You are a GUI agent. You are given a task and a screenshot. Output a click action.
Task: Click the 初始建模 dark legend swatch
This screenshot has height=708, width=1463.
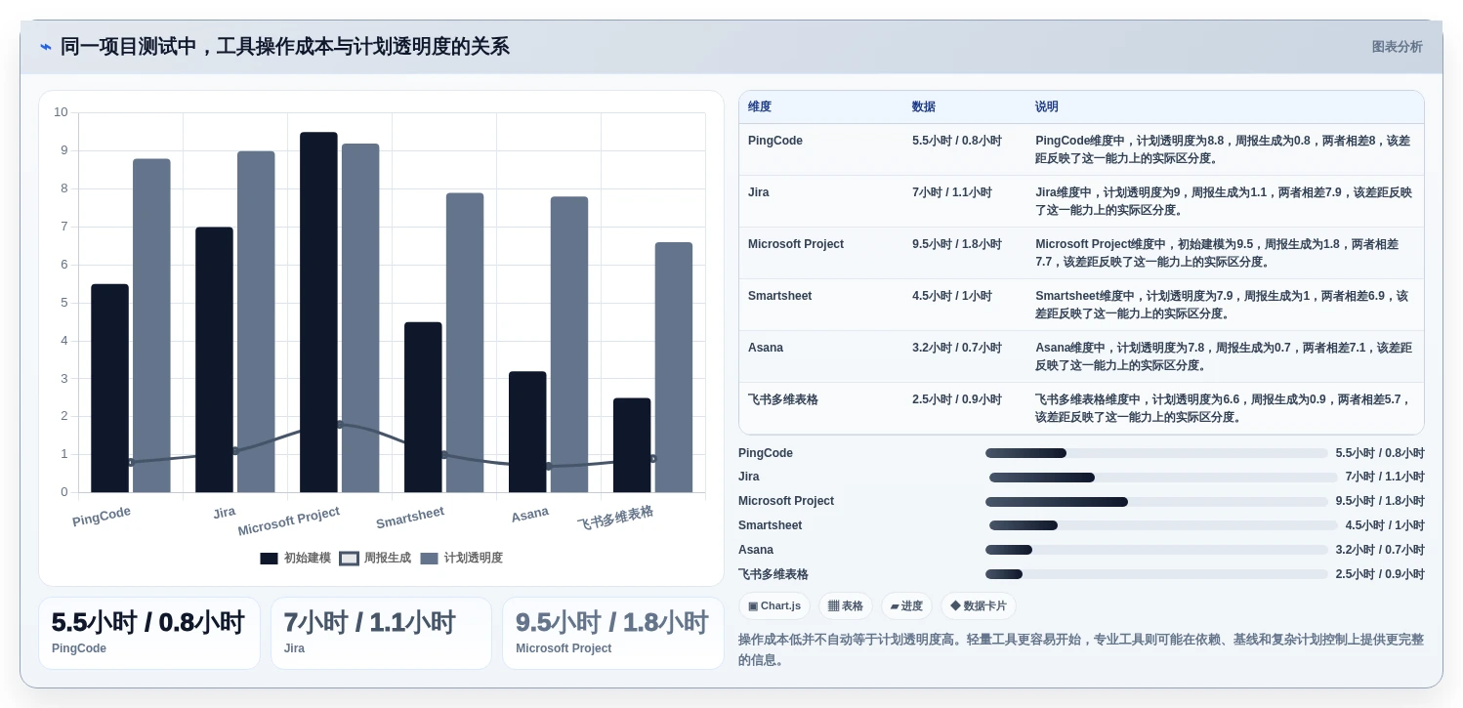[x=269, y=559]
